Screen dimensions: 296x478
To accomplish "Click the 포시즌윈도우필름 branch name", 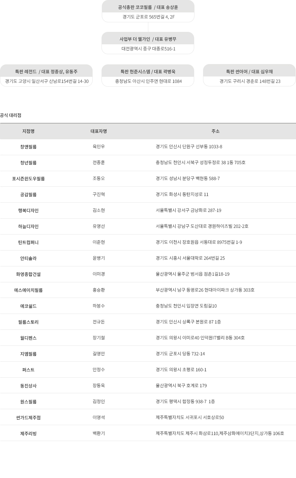I will [28, 179].
